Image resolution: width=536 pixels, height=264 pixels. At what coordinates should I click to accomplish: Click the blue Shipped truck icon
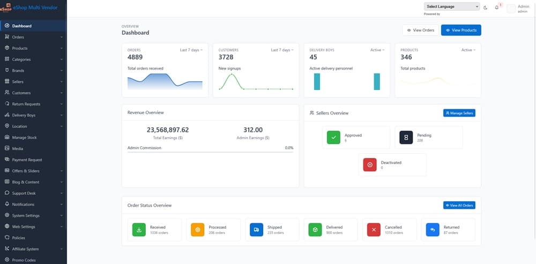point(257,230)
